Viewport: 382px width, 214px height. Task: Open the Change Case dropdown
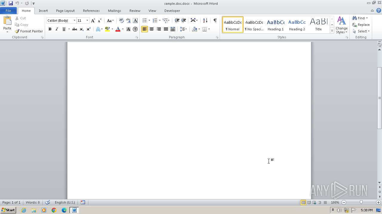click(x=110, y=21)
